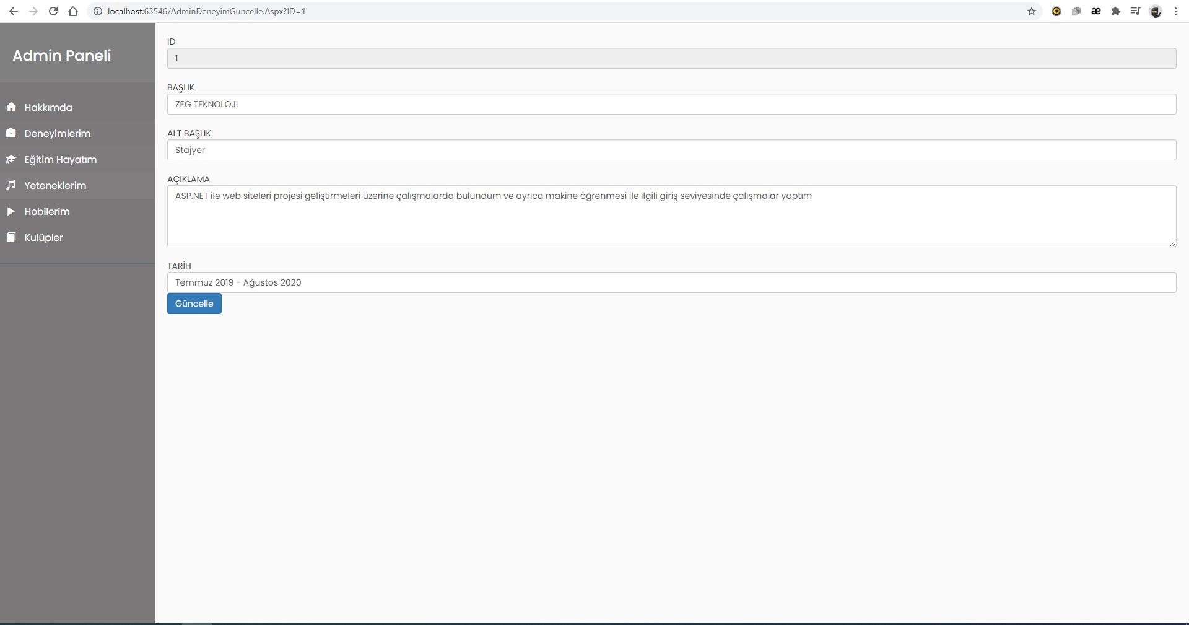Click the play triangle icon beside Hobilerim
This screenshot has width=1189, height=625.
tap(11, 211)
